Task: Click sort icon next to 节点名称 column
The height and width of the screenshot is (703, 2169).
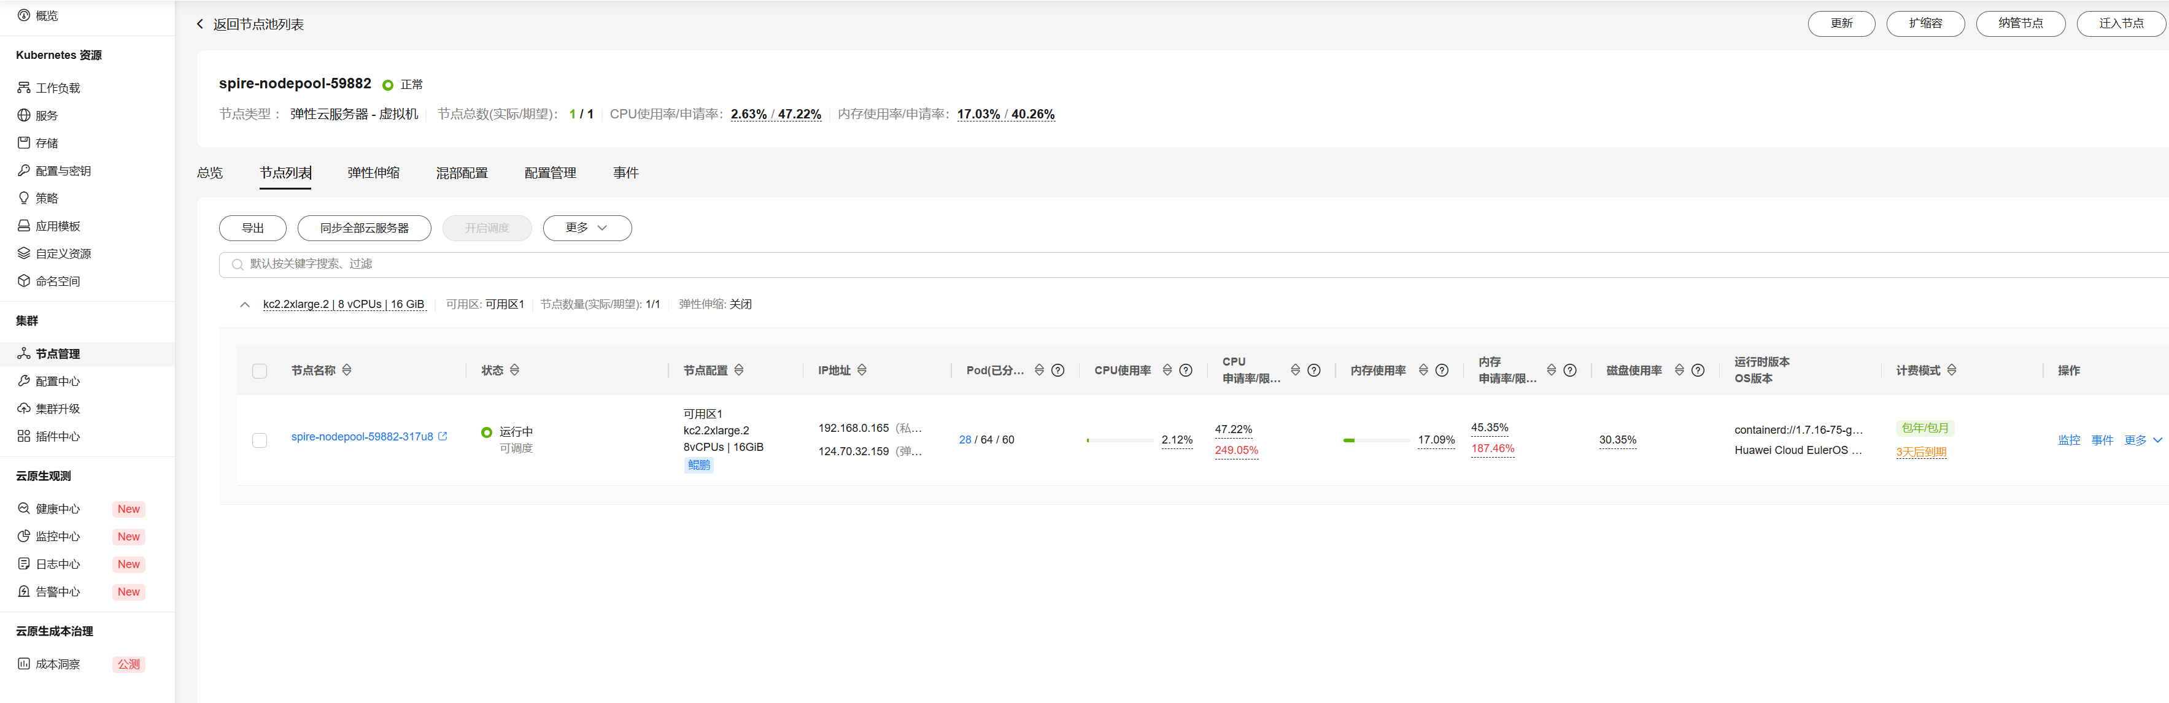Action: [347, 371]
